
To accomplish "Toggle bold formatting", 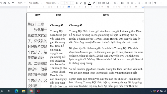I will click(77, 3).
